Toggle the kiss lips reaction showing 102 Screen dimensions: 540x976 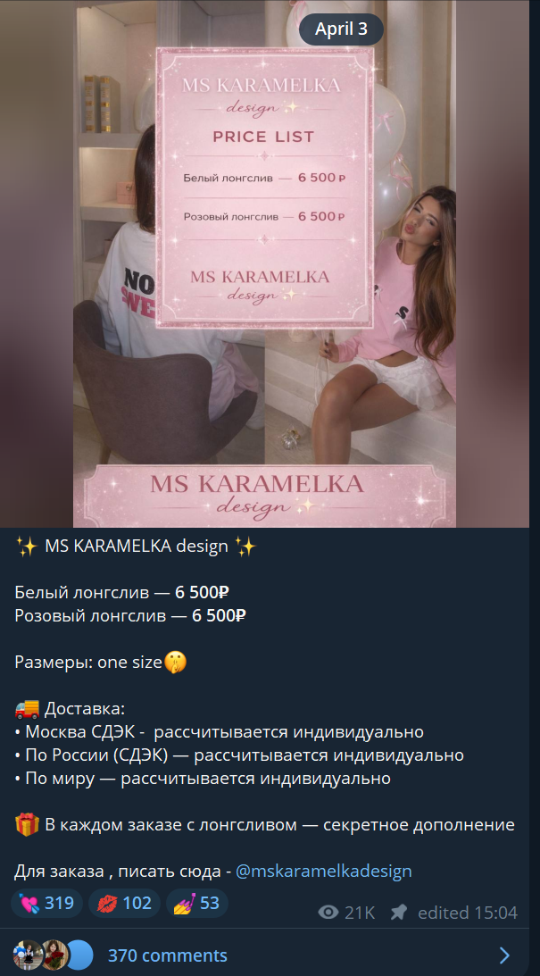point(124,903)
